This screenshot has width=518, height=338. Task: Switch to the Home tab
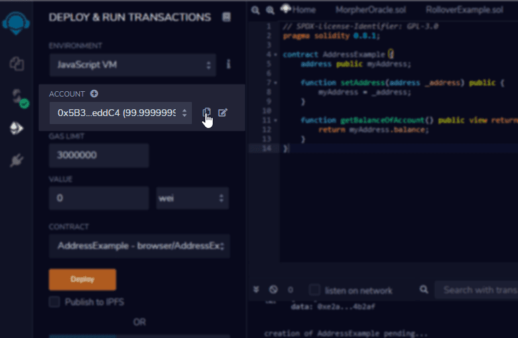[x=299, y=9]
